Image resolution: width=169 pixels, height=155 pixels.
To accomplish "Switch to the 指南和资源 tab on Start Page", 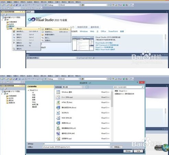I will pos(82,27).
